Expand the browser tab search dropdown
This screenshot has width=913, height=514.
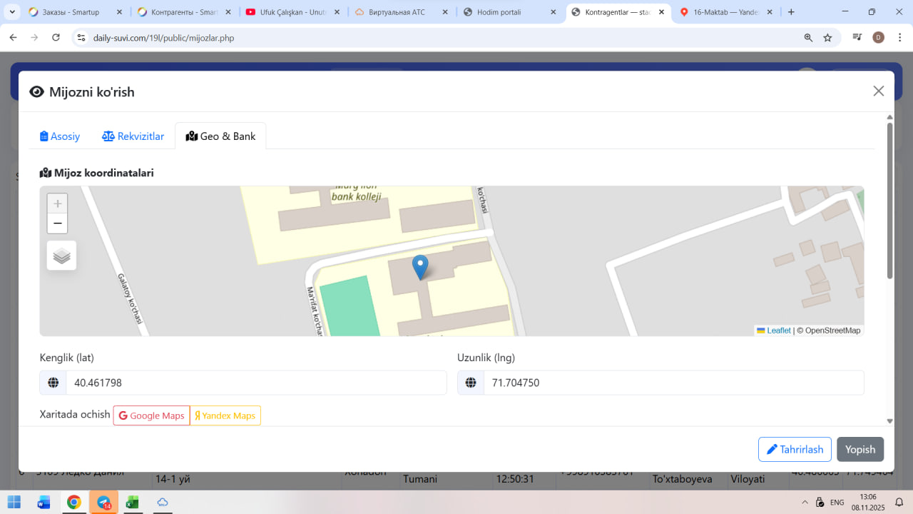(x=13, y=12)
